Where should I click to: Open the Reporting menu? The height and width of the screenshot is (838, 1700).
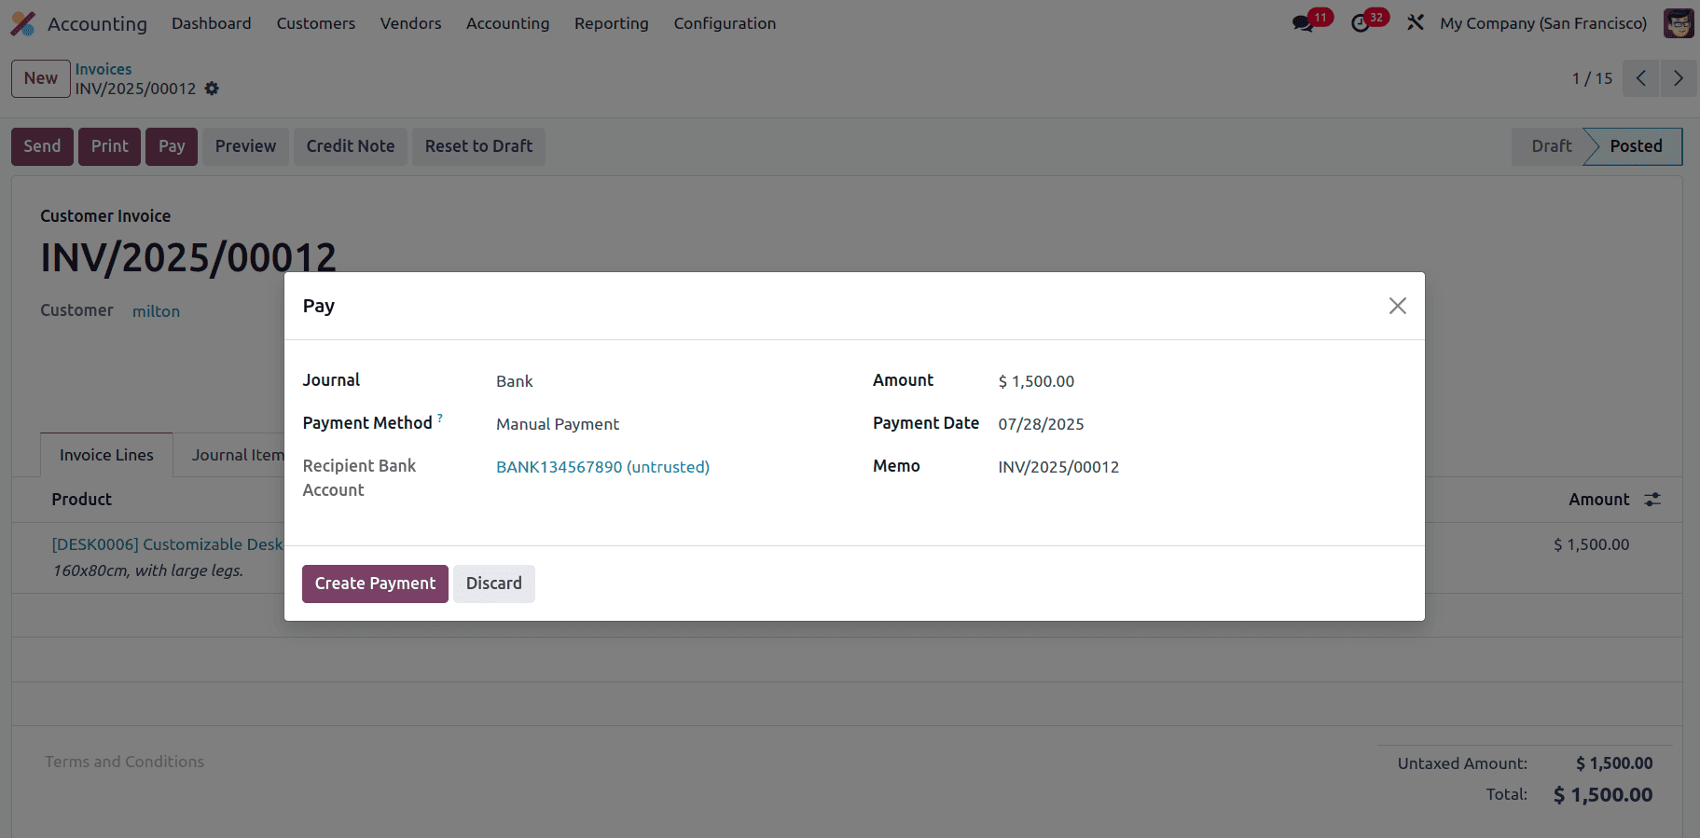point(612,23)
